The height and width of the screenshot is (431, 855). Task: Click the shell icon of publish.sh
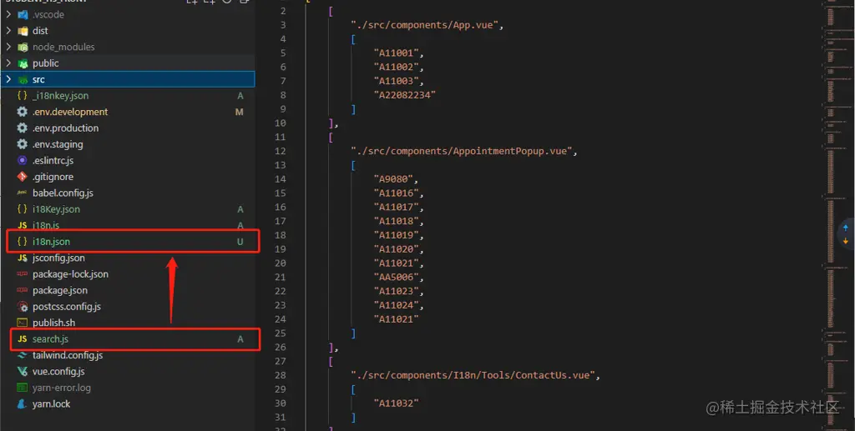23,323
